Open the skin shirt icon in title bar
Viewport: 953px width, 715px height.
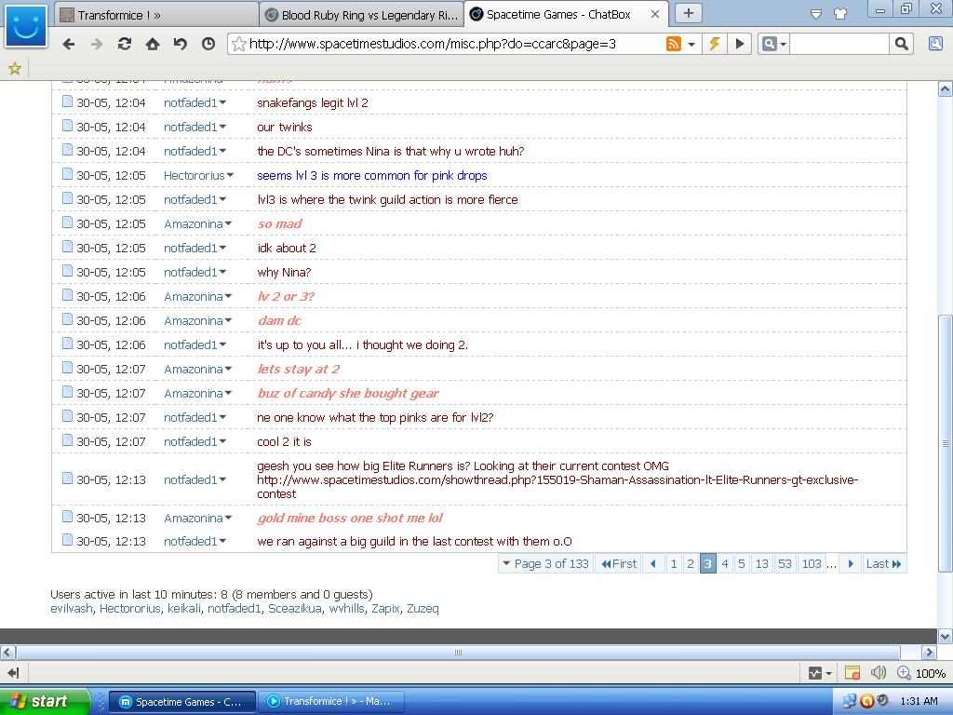(x=840, y=14)
